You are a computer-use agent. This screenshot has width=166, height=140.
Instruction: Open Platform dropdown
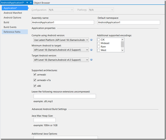pos(101,10)
